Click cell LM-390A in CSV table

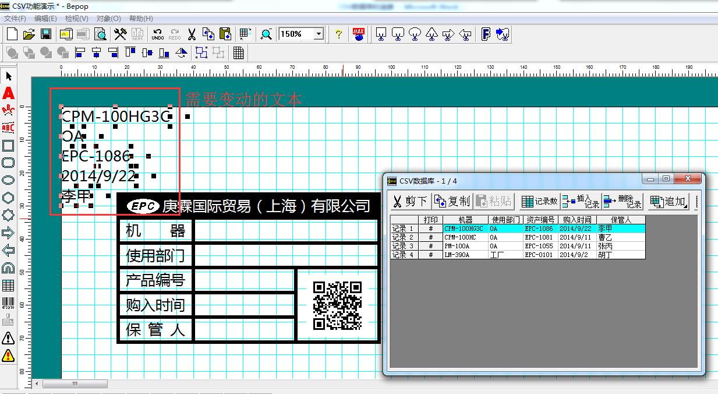coord(465,255)
